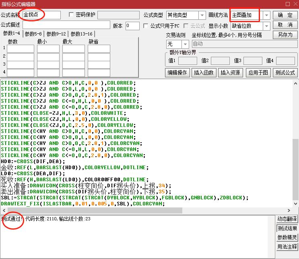Expand the 画线方法 dropdown list

click(x=266, y=15)
